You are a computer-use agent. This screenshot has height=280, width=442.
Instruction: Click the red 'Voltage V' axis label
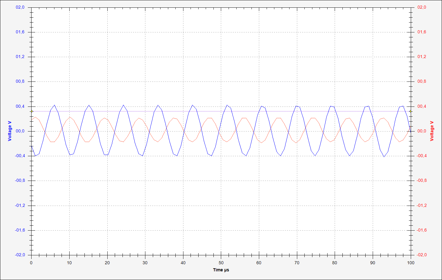[x=432, y=131]
